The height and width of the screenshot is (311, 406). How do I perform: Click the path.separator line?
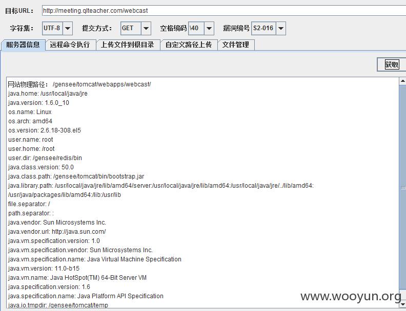click(x=31, y=213)
